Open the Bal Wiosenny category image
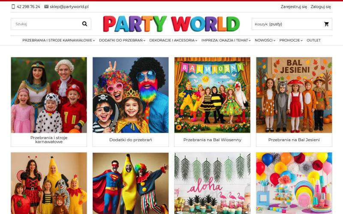 (x=212, y=95)
